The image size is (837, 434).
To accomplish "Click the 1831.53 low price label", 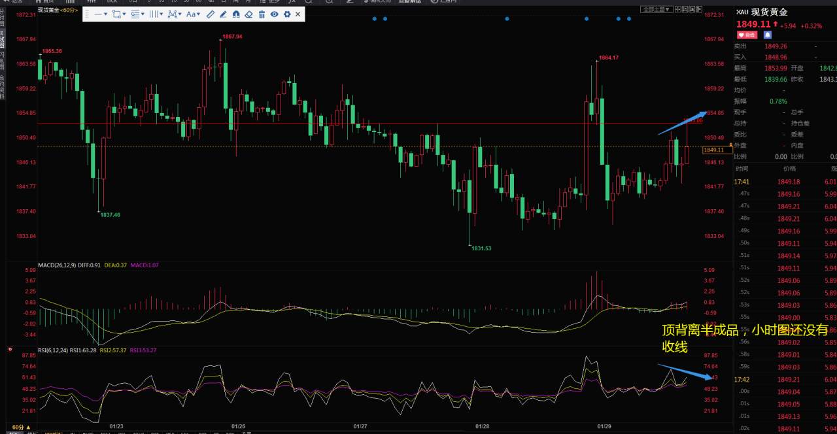I will [481, 248].
